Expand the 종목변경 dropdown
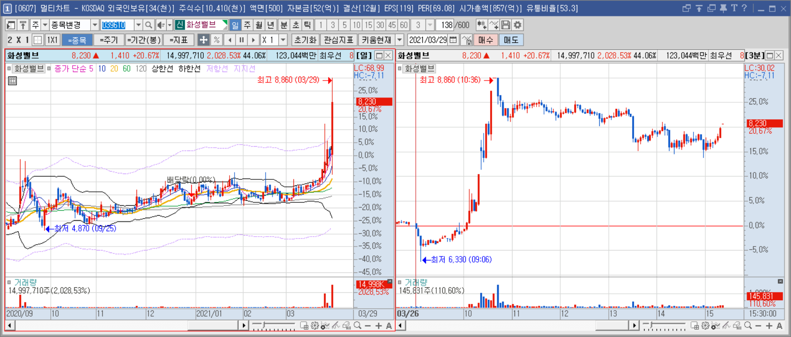Screen dimensions: 791x337 pos(95,25)
